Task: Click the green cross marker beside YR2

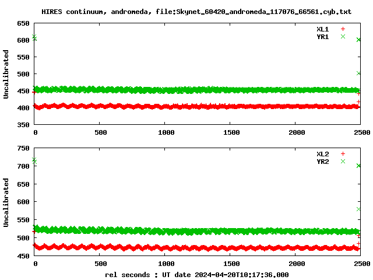Action: [343, 162]
